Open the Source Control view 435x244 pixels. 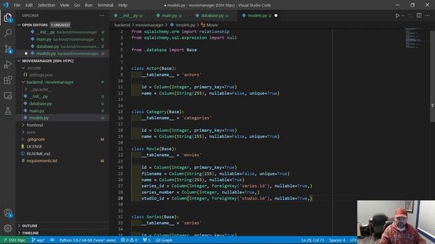[7, 49]
